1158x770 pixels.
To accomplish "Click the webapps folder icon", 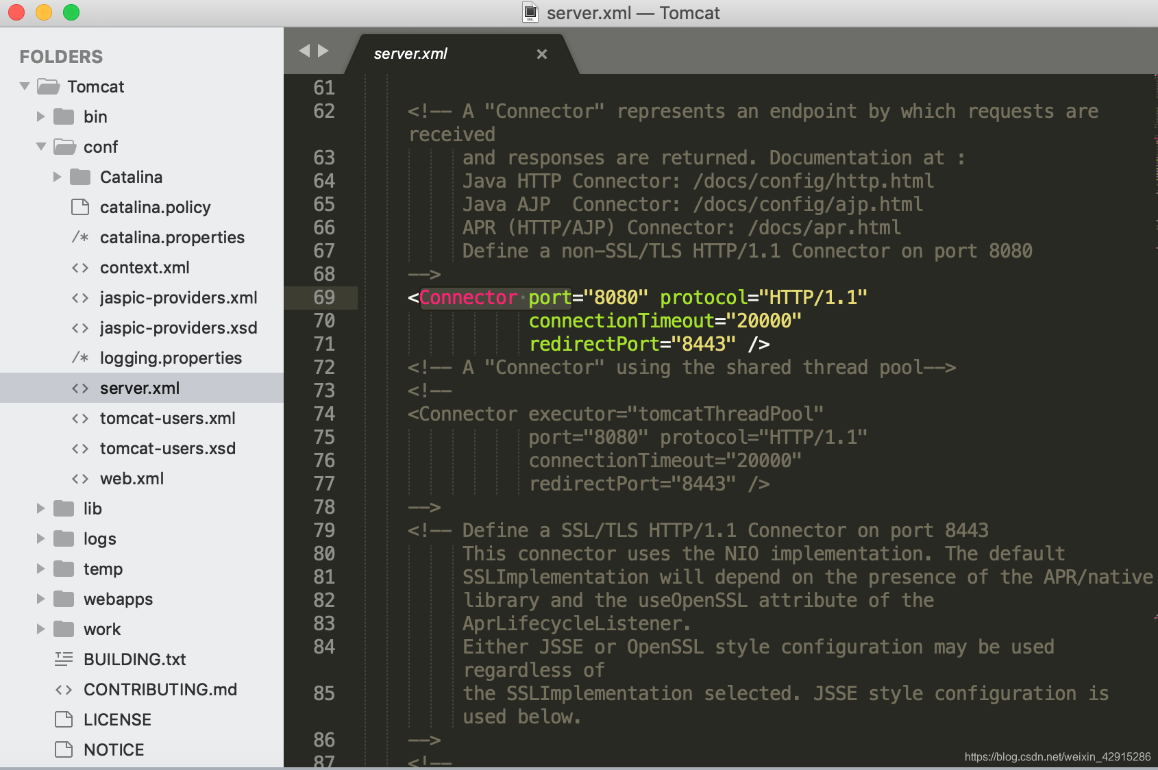I will coord(64,599).
